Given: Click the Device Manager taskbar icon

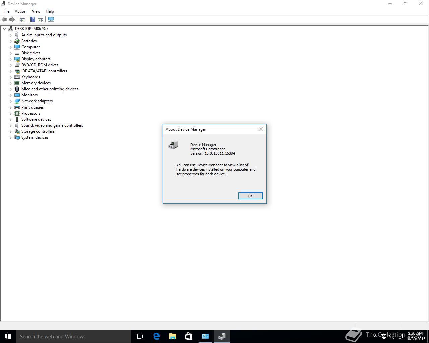Looking at the screenshot, I should (222, 336).
